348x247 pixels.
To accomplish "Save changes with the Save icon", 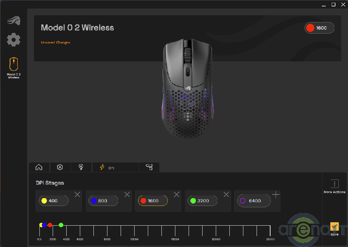I will point(334,227).
